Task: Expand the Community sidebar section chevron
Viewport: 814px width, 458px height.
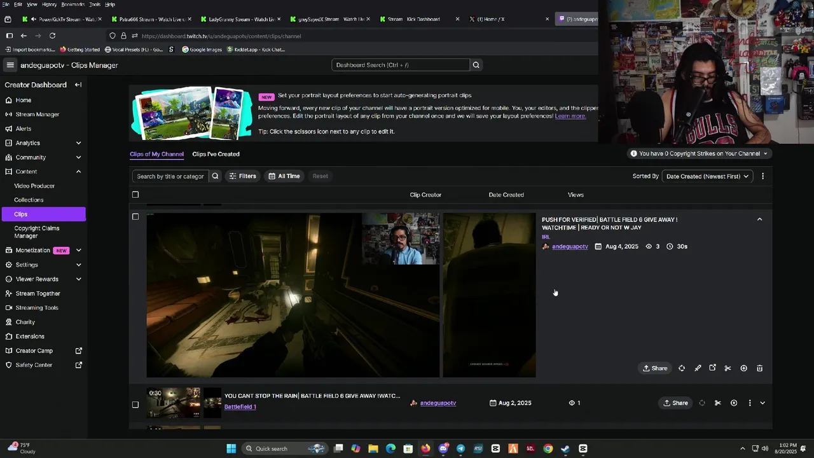Action: click(x=78, y=157)
